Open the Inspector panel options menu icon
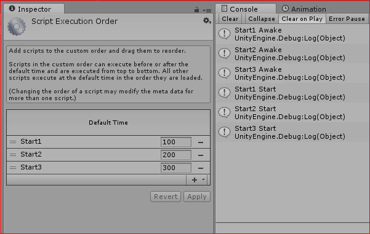370x234 pixels. (207, 10)
